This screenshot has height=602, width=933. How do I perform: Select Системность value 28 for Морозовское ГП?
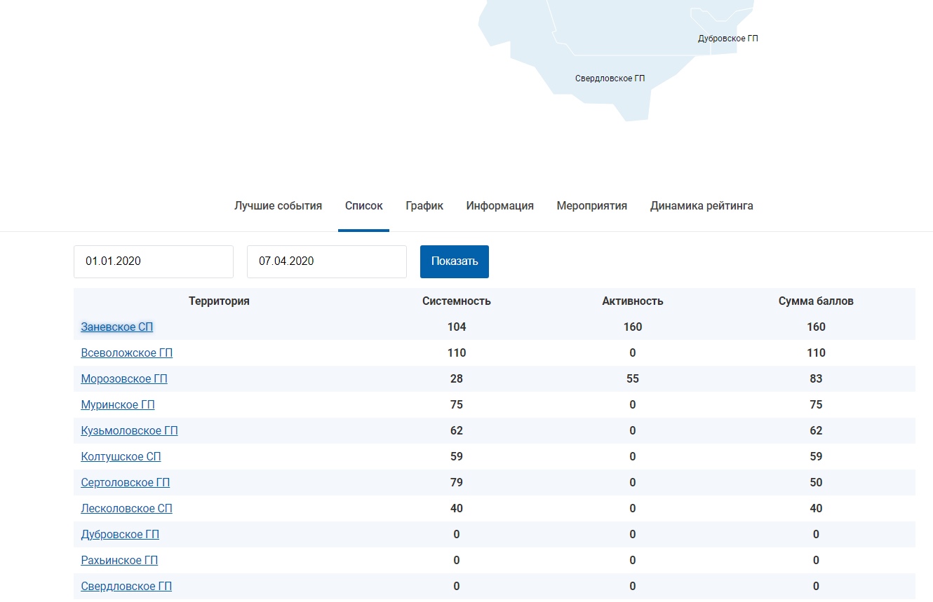(457, 378)
